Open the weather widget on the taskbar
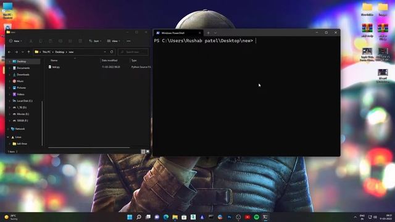 [x=11, y=217]
